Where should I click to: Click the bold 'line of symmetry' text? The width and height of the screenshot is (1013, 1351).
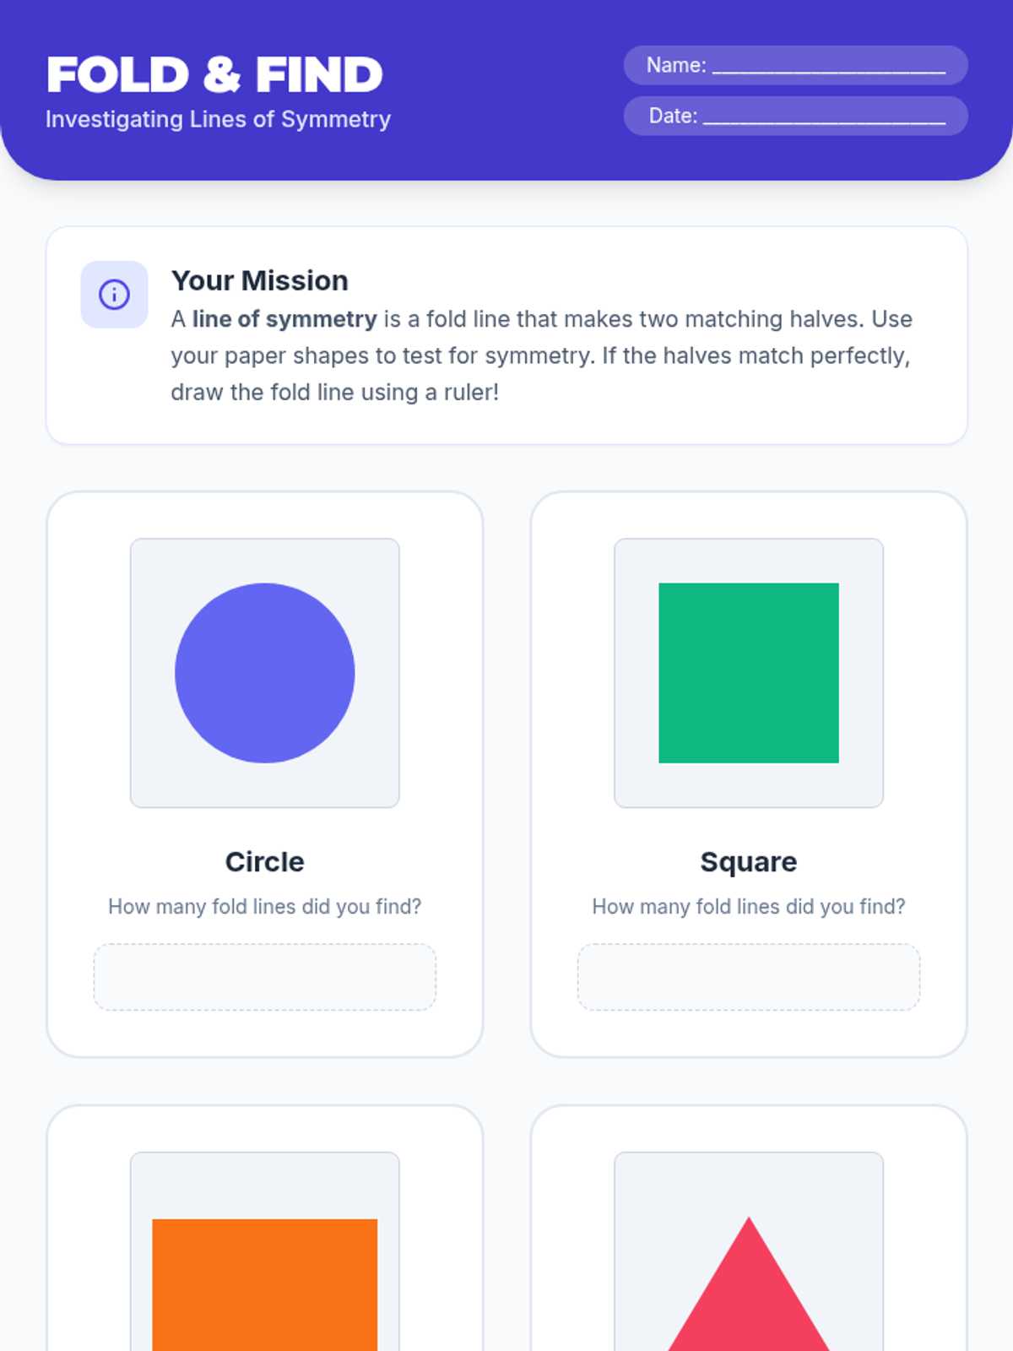[284, 319]
